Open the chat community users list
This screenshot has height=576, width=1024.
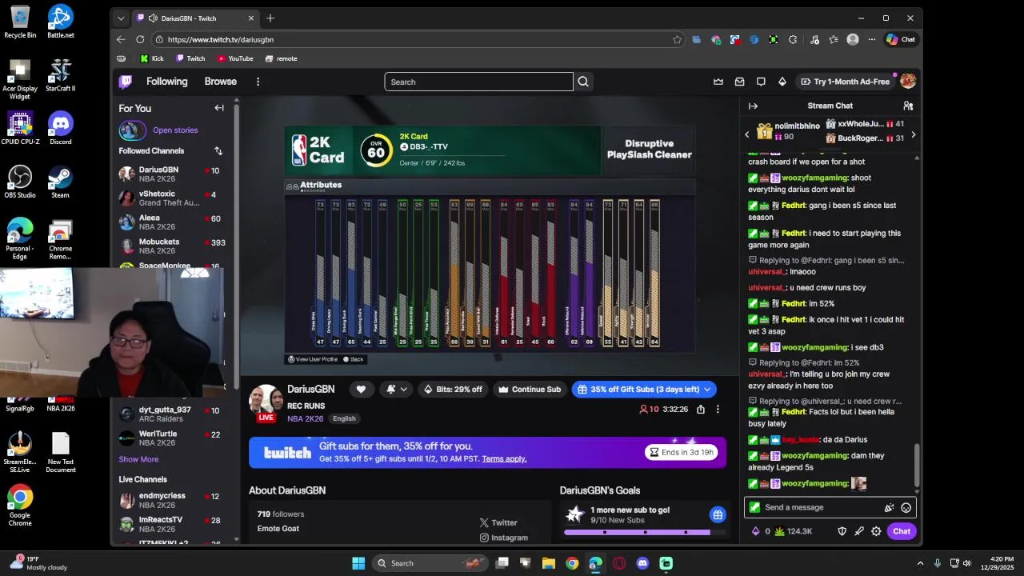coord(908,106)
